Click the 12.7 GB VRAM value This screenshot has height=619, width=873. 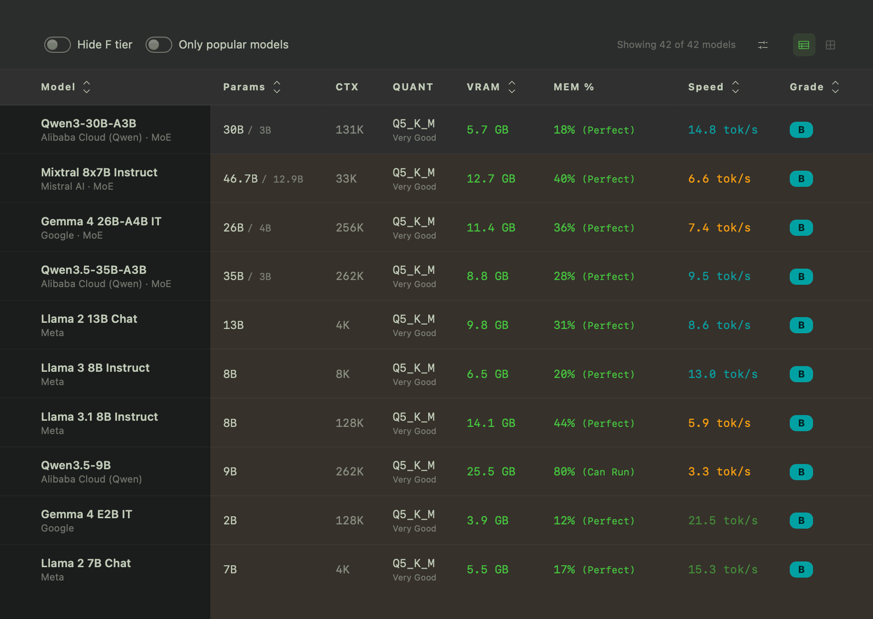[491, 179]
